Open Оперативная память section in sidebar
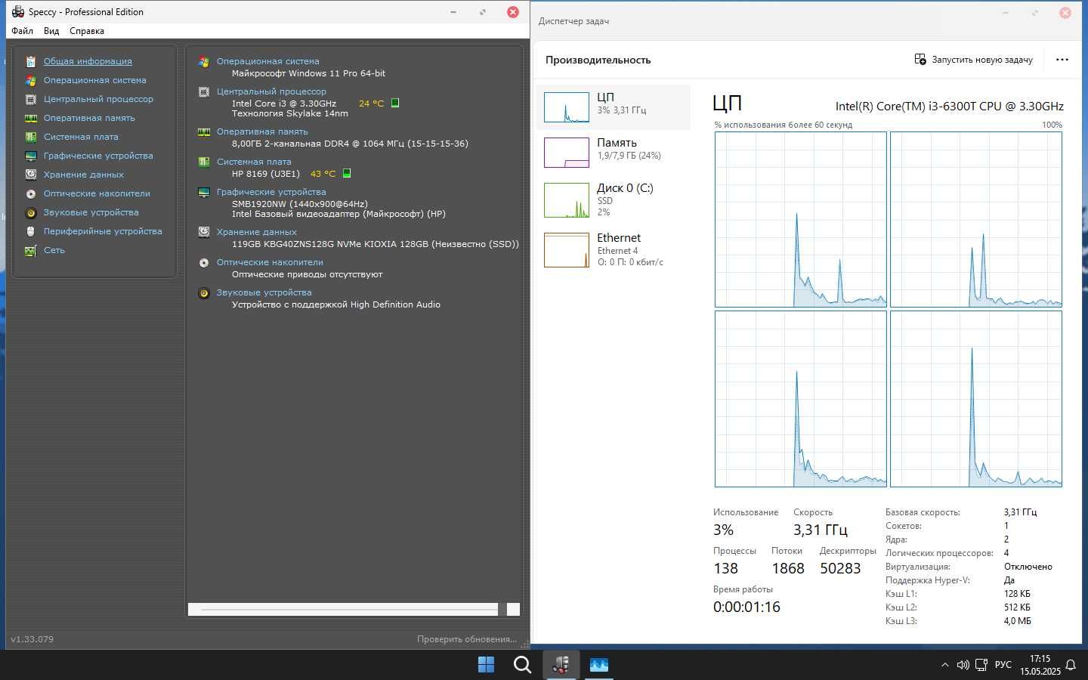Viewport: 1088px width, 680px height. click(89, 118)
